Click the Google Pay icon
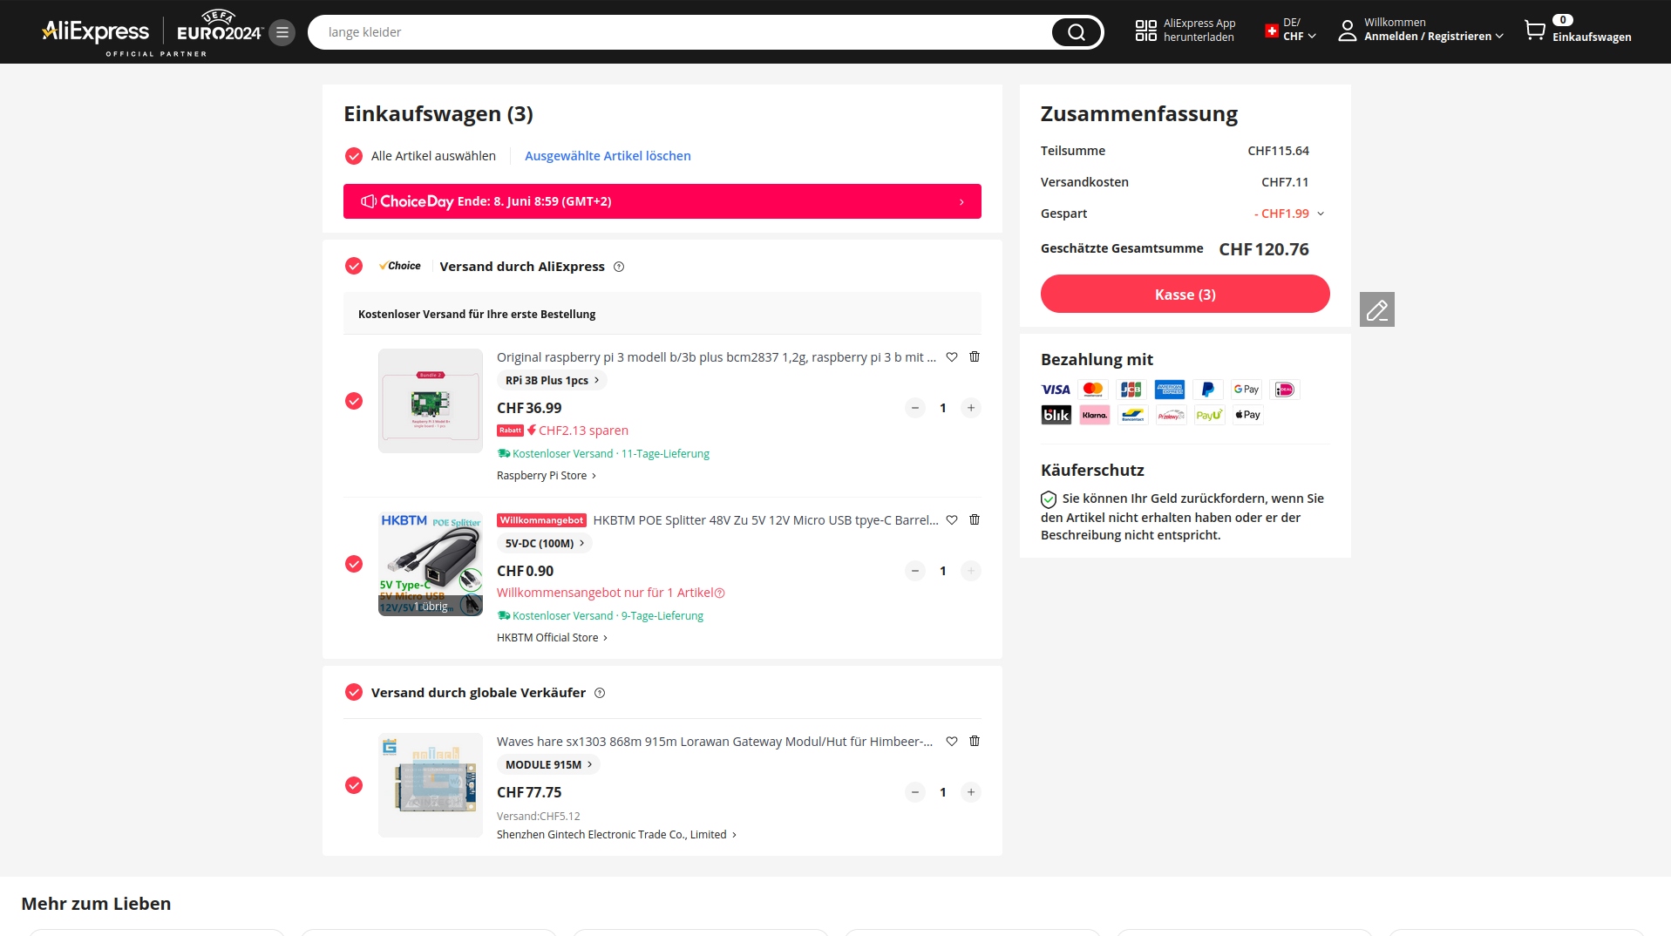The image size is (1671, 936). point(1246,390)
